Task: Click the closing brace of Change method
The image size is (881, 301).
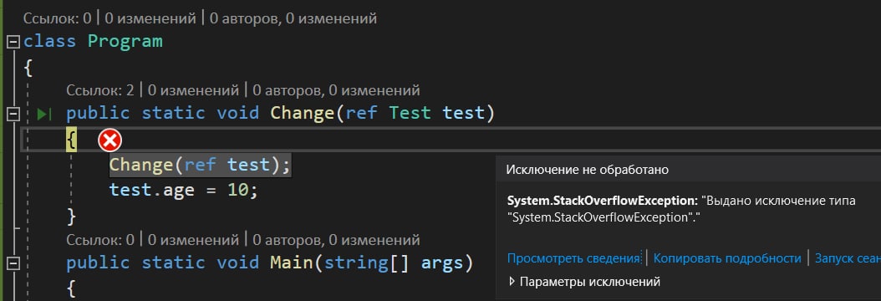Action: point(71,216)
